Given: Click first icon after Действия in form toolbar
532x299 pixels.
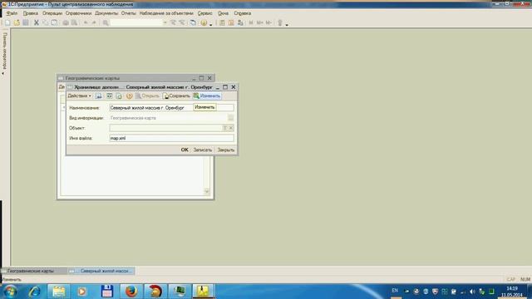Looking at the screenshot, I should click(x=98, y=96).
